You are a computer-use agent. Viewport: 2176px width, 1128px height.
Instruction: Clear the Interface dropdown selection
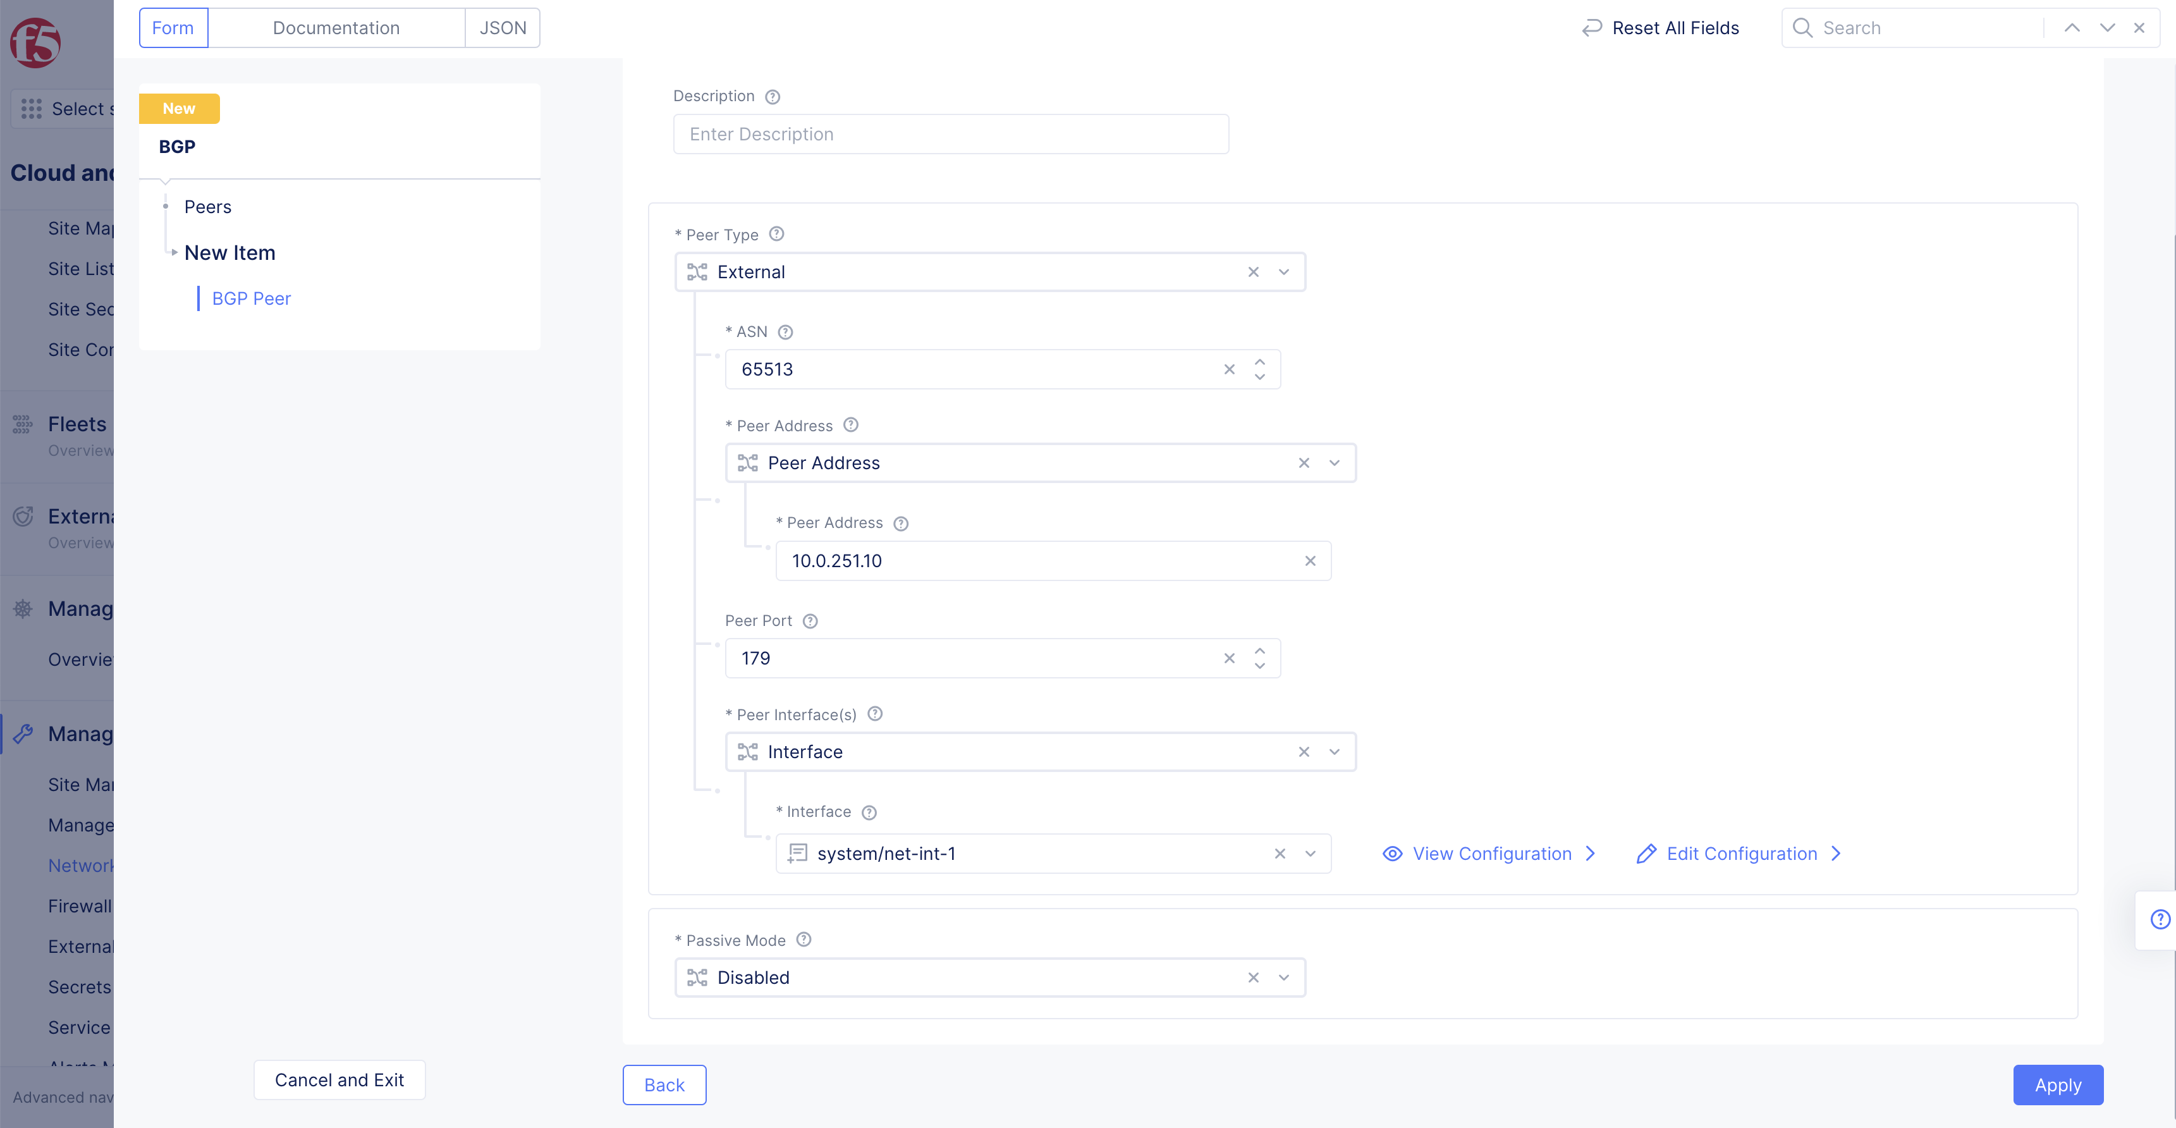tap(1304, 752)
